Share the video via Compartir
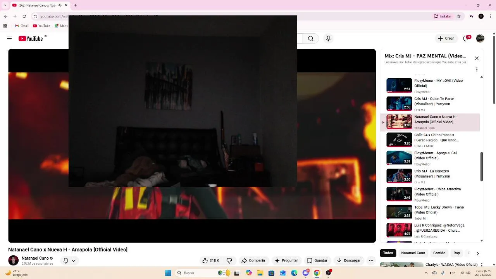Viewport: 496px width, 279px height. pos(253,260)
